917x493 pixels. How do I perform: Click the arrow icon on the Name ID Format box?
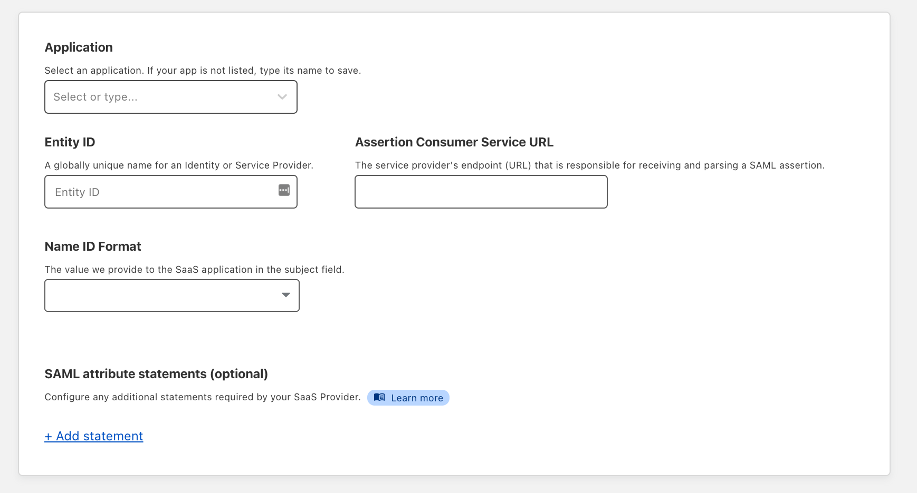pos(286,295)
